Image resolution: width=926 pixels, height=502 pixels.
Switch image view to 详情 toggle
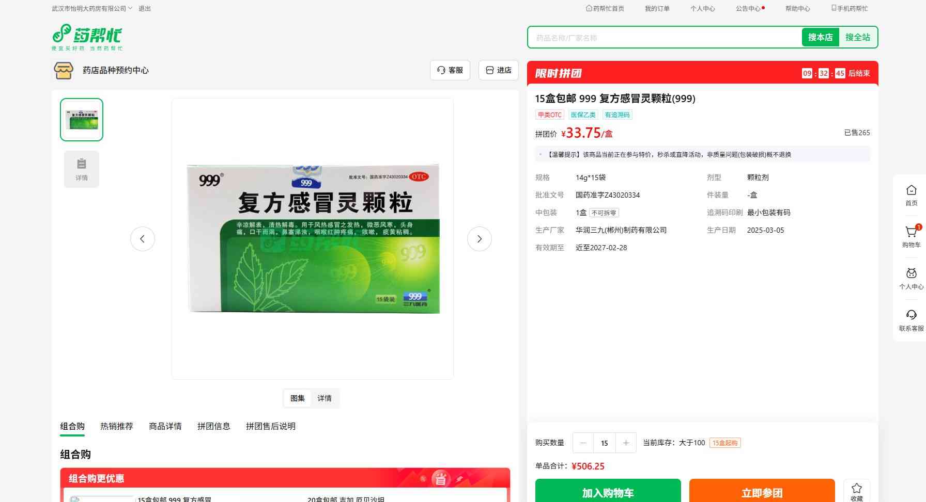click(x=325, y=398)
